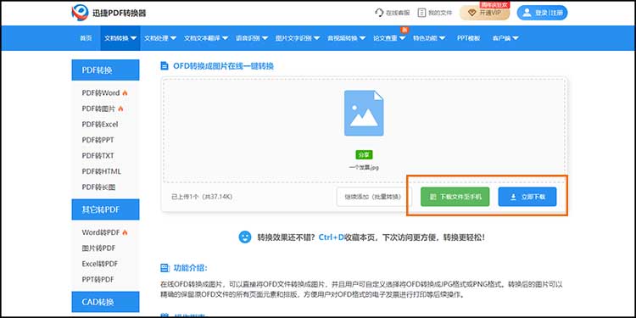
Task: Click the blue 立即下载 button
Action: (x=527, y=197)
